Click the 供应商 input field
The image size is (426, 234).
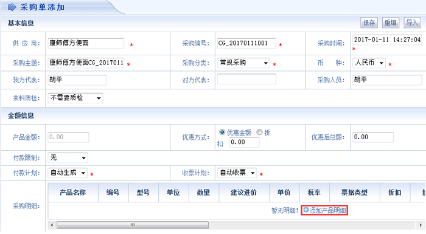86,43
